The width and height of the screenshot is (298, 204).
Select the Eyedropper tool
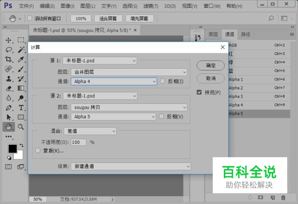[x=21, y=59]
